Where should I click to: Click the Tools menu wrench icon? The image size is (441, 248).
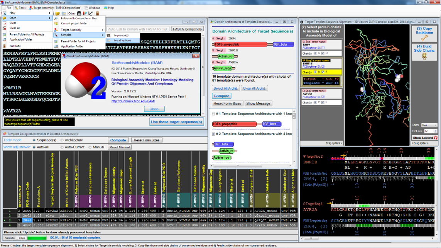click(16, 8)
